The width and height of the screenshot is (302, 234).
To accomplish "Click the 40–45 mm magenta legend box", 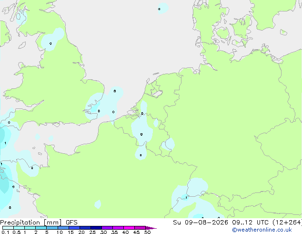I will (129, 228).
